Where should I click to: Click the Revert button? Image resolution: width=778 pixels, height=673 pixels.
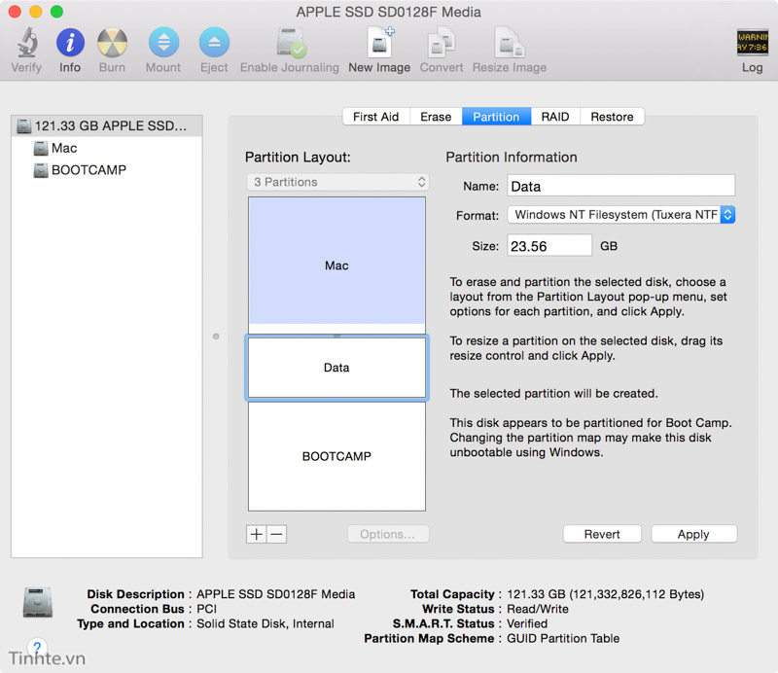tap(602, 534)
